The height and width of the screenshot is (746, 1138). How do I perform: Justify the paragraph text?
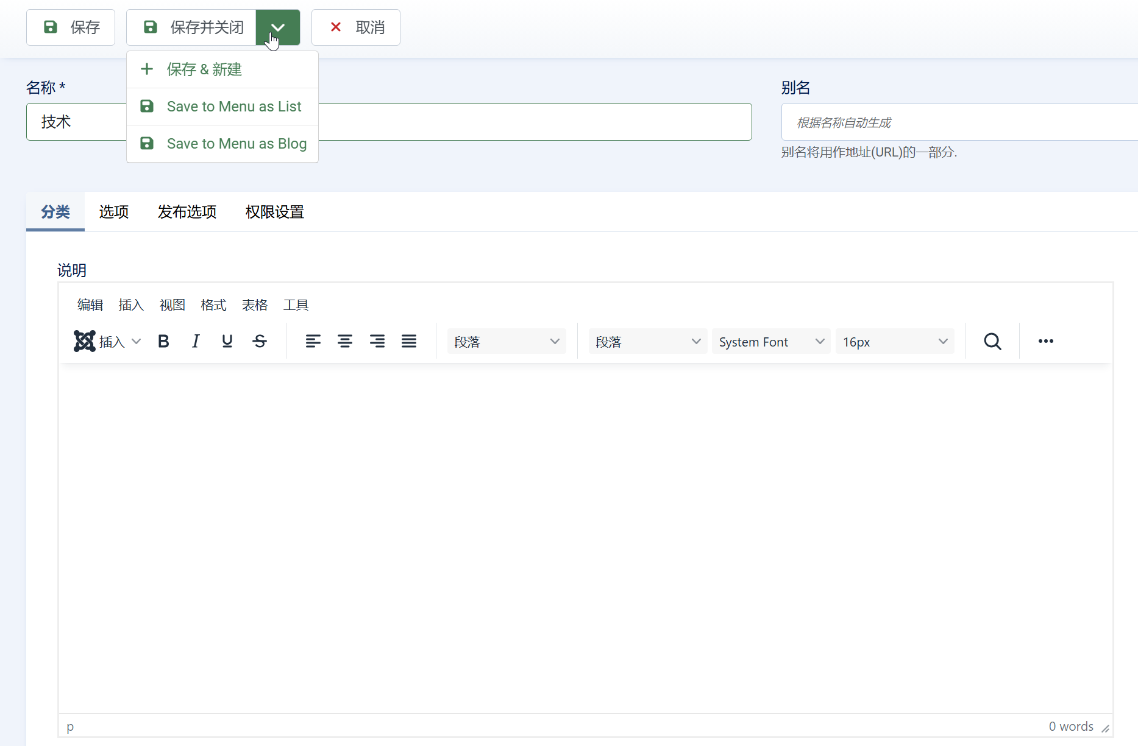coord(409,341)
